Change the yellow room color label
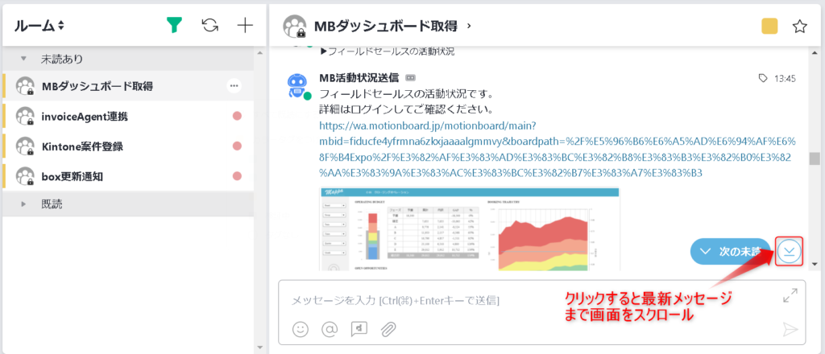Image resolution: width=825 pixels, height=354 pixels. tap(769, 26)
